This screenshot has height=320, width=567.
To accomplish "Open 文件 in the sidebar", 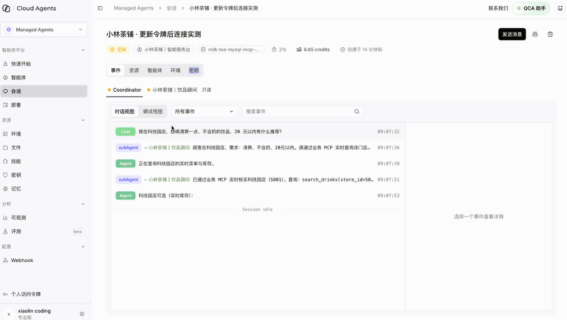I will [44, 147].
